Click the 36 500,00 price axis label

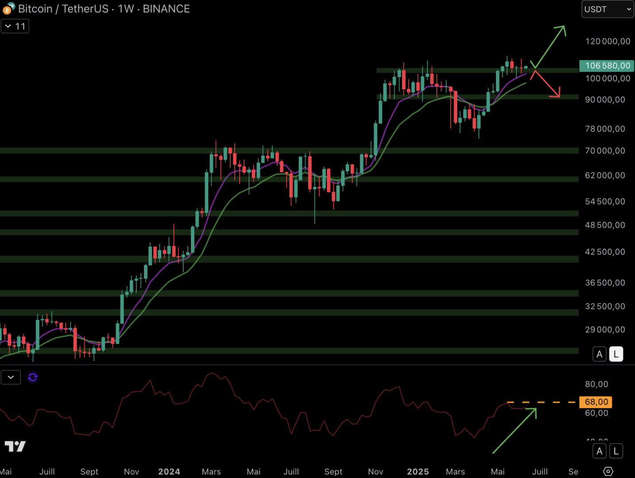coord(605,282)
